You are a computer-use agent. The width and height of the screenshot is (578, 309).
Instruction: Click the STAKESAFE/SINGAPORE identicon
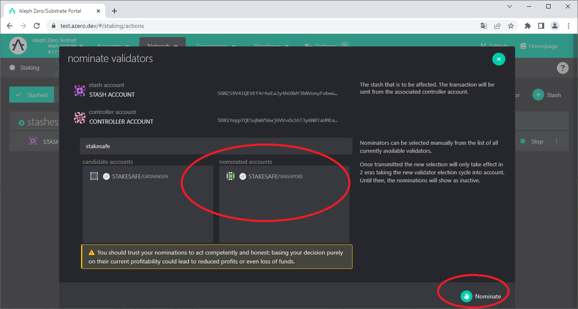coord(231,176)
